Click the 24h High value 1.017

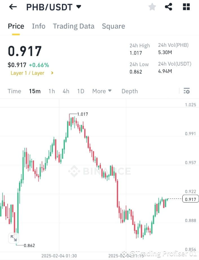pos(135,53)
